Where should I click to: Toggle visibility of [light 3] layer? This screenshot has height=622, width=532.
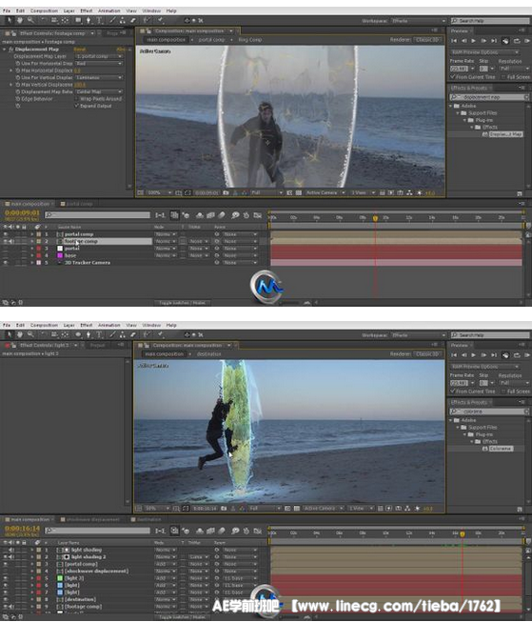point(6,578)
